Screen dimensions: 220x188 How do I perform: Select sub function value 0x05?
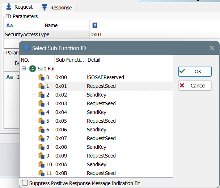click(x=61, y=121)
